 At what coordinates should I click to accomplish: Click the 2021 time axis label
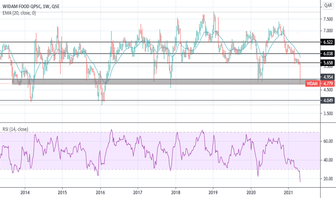(288, 193)
